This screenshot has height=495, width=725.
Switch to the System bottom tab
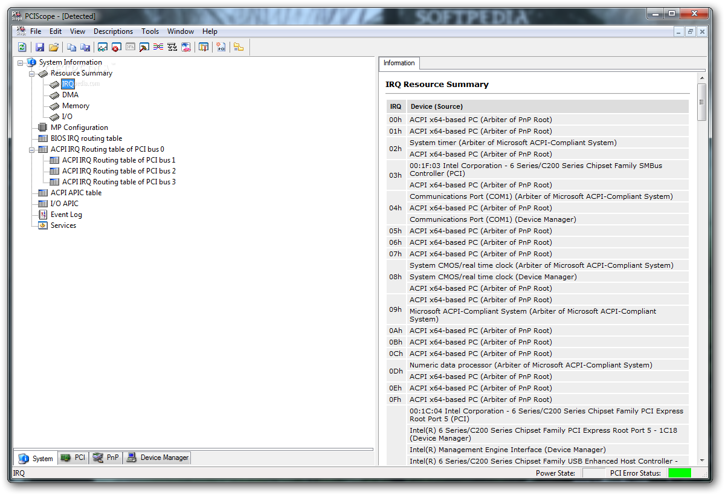[36, 458]
